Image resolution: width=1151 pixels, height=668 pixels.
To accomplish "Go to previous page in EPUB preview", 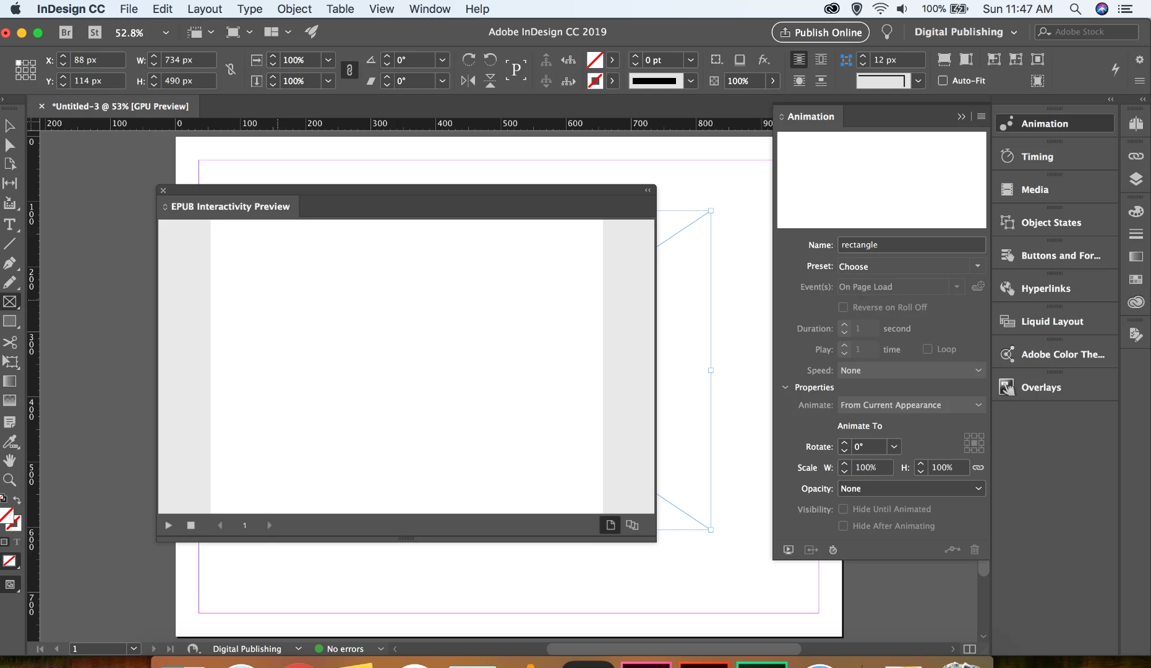I will point(220,525).
